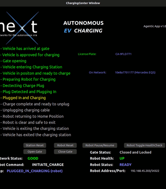
Task: Click Robot Toggle HealthCheck button
Action: coord(144,145)
